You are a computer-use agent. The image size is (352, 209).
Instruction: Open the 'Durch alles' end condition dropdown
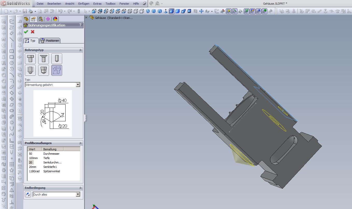click(x=78, y=195)
